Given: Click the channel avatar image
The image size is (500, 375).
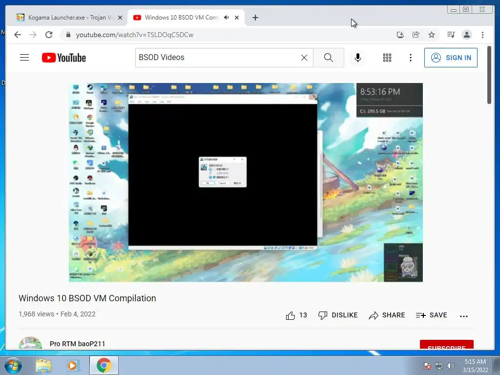Looking at the screenshot, I should tap(30, 343).
